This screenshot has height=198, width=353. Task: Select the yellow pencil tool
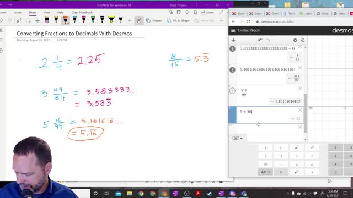pyautogui.click(x=56, y=20)
